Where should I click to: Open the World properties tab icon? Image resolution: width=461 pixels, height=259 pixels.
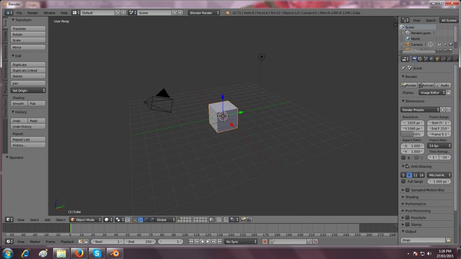(431, 59)
